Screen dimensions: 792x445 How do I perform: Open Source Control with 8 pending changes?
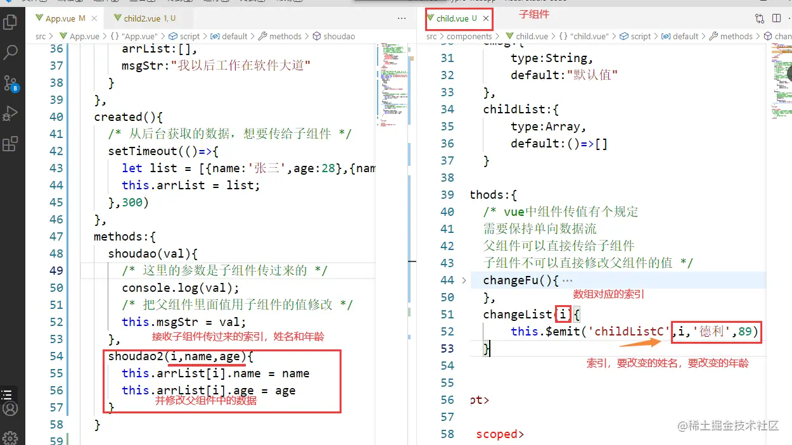click(10, 83)
